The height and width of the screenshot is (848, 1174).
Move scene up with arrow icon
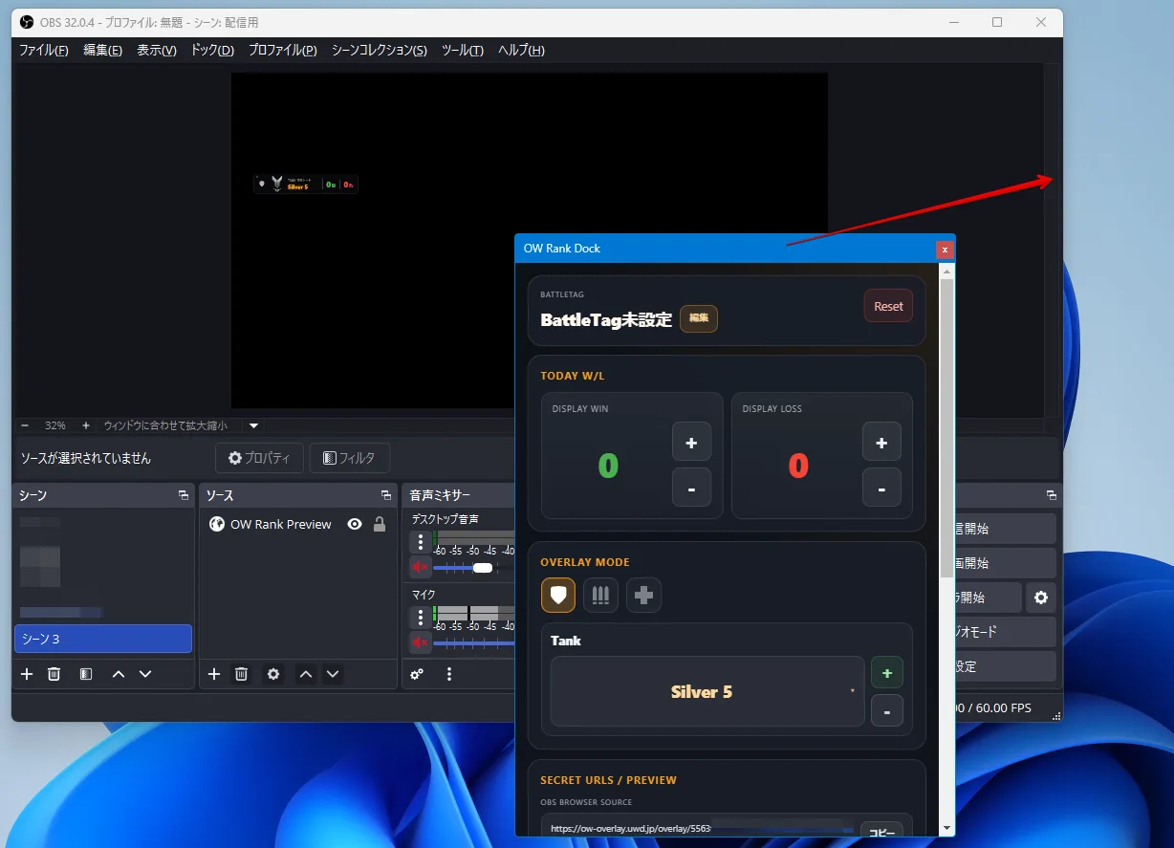coord(119,674)
